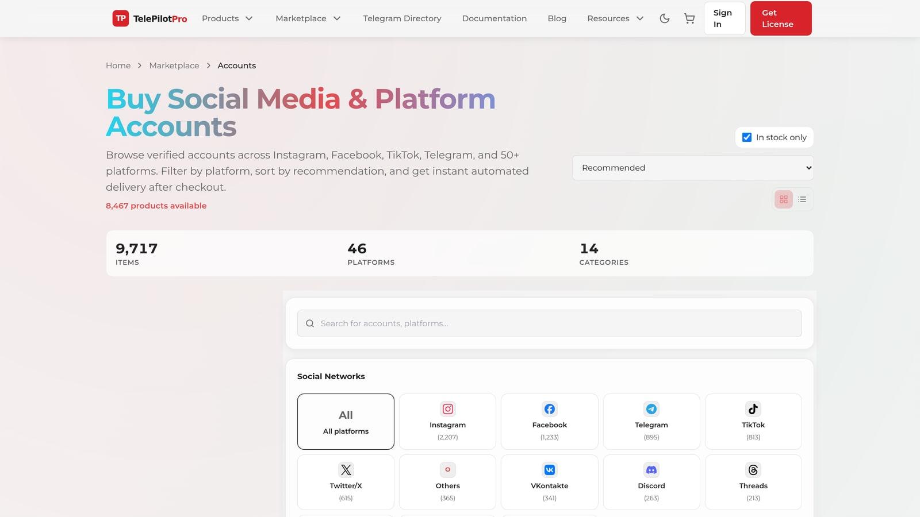Select the All platforms filter card
The image size is (920, 517).
pyautogui.click(x=346, y=422)
